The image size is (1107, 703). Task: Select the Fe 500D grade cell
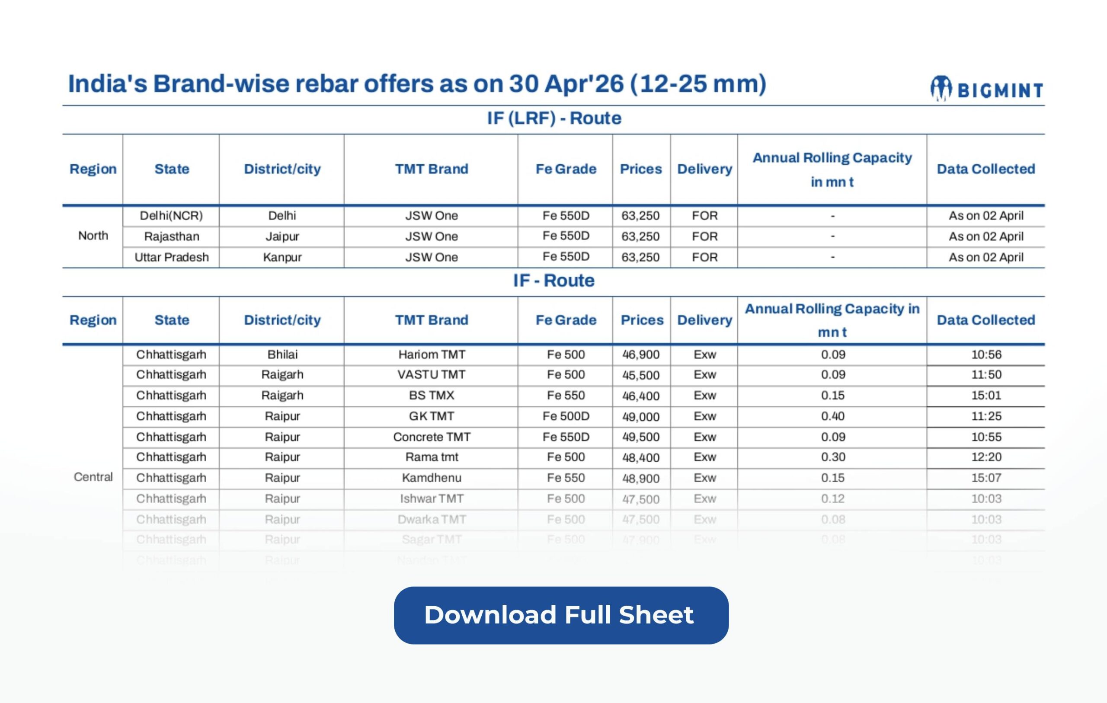(566, 416)
